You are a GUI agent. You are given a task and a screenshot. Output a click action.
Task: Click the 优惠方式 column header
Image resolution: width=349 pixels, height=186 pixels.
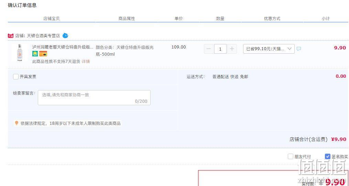coord(272,19)
